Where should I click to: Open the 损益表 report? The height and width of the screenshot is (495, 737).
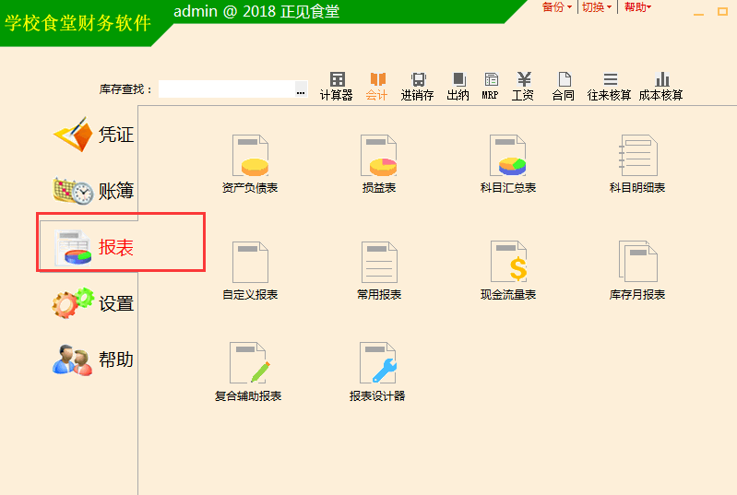[x=379, y=164]
